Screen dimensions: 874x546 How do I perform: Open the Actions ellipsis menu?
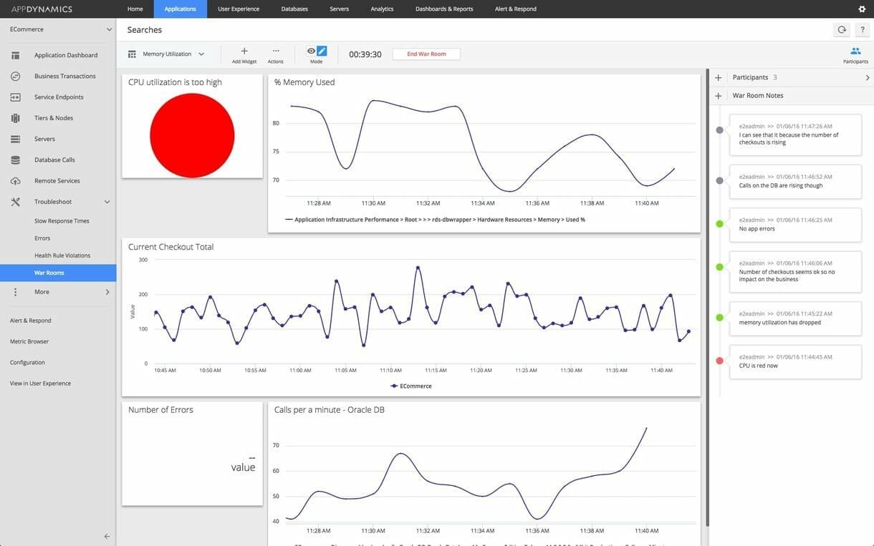tap(276, 52)
